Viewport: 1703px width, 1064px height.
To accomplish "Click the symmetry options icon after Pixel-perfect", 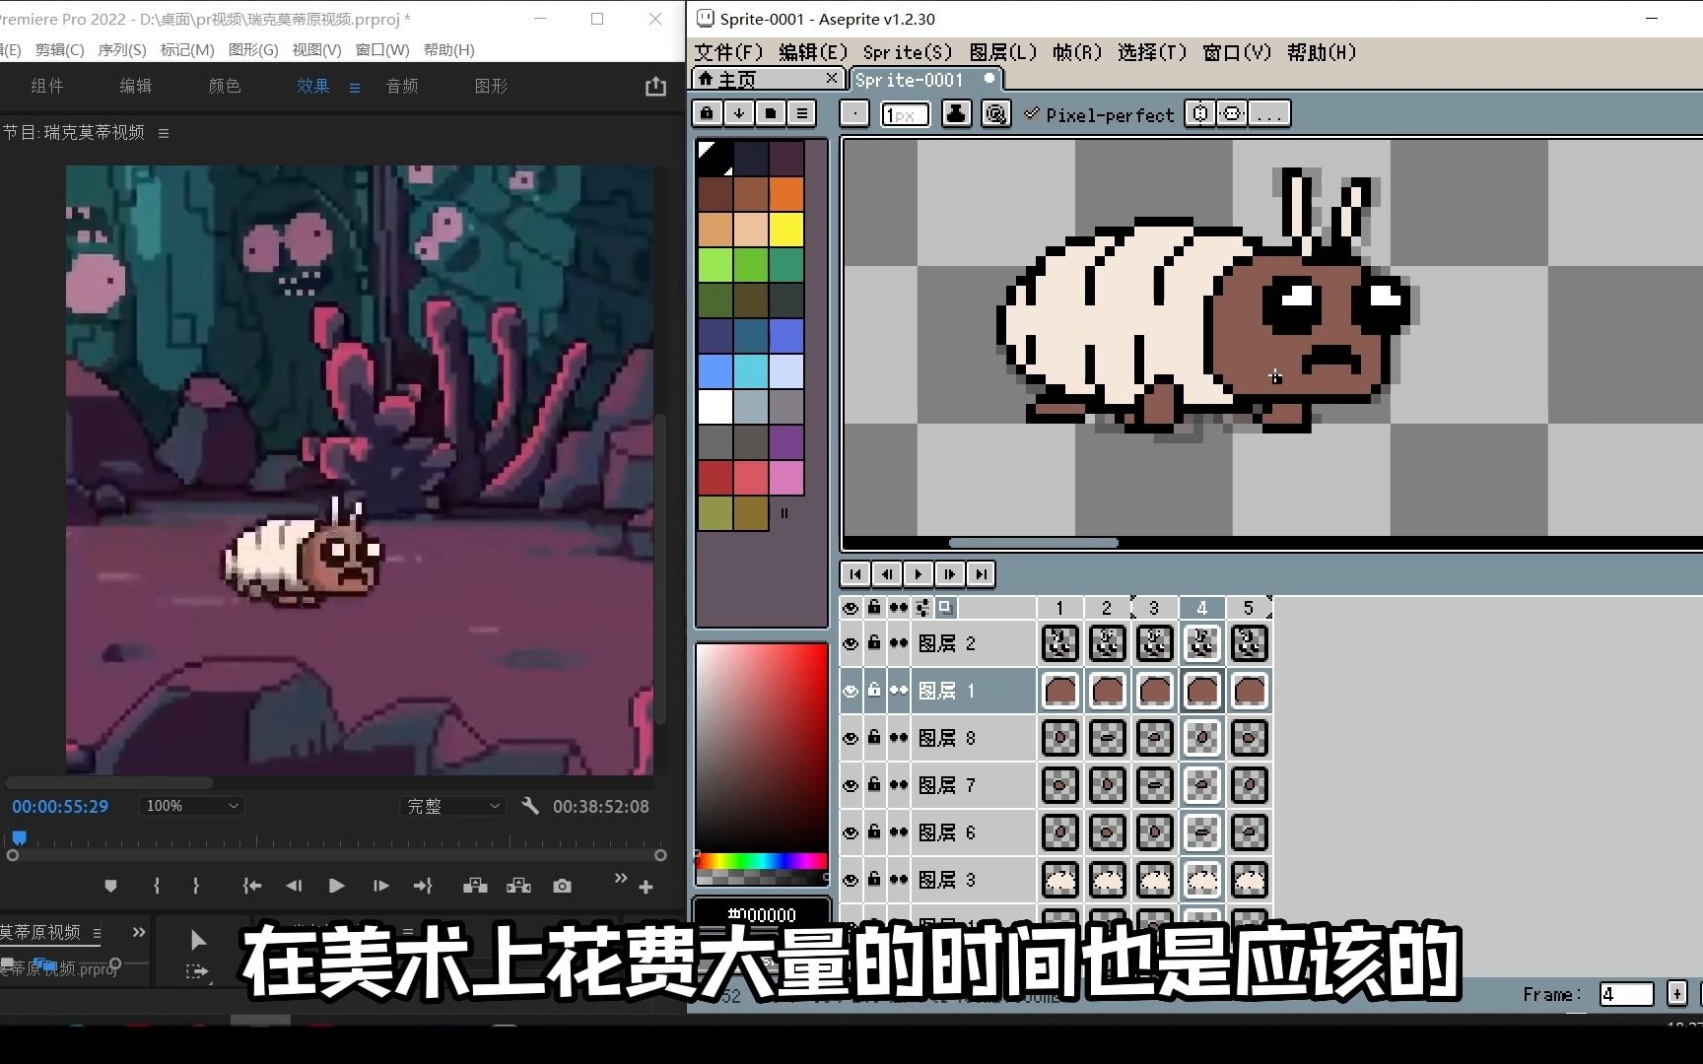I will click(1199, 114).
